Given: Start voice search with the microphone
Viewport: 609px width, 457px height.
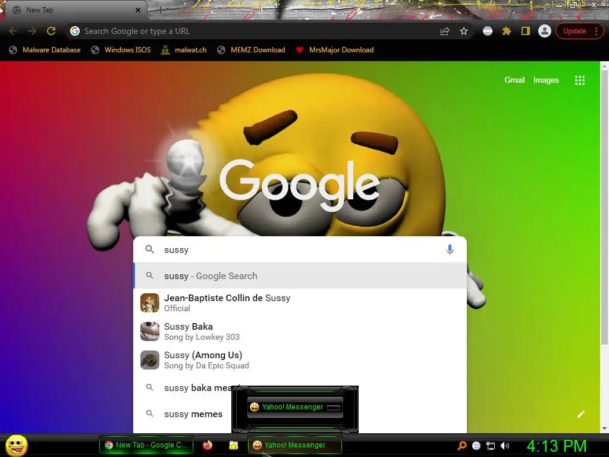Looking at the screenshot, I should [450, 249].
